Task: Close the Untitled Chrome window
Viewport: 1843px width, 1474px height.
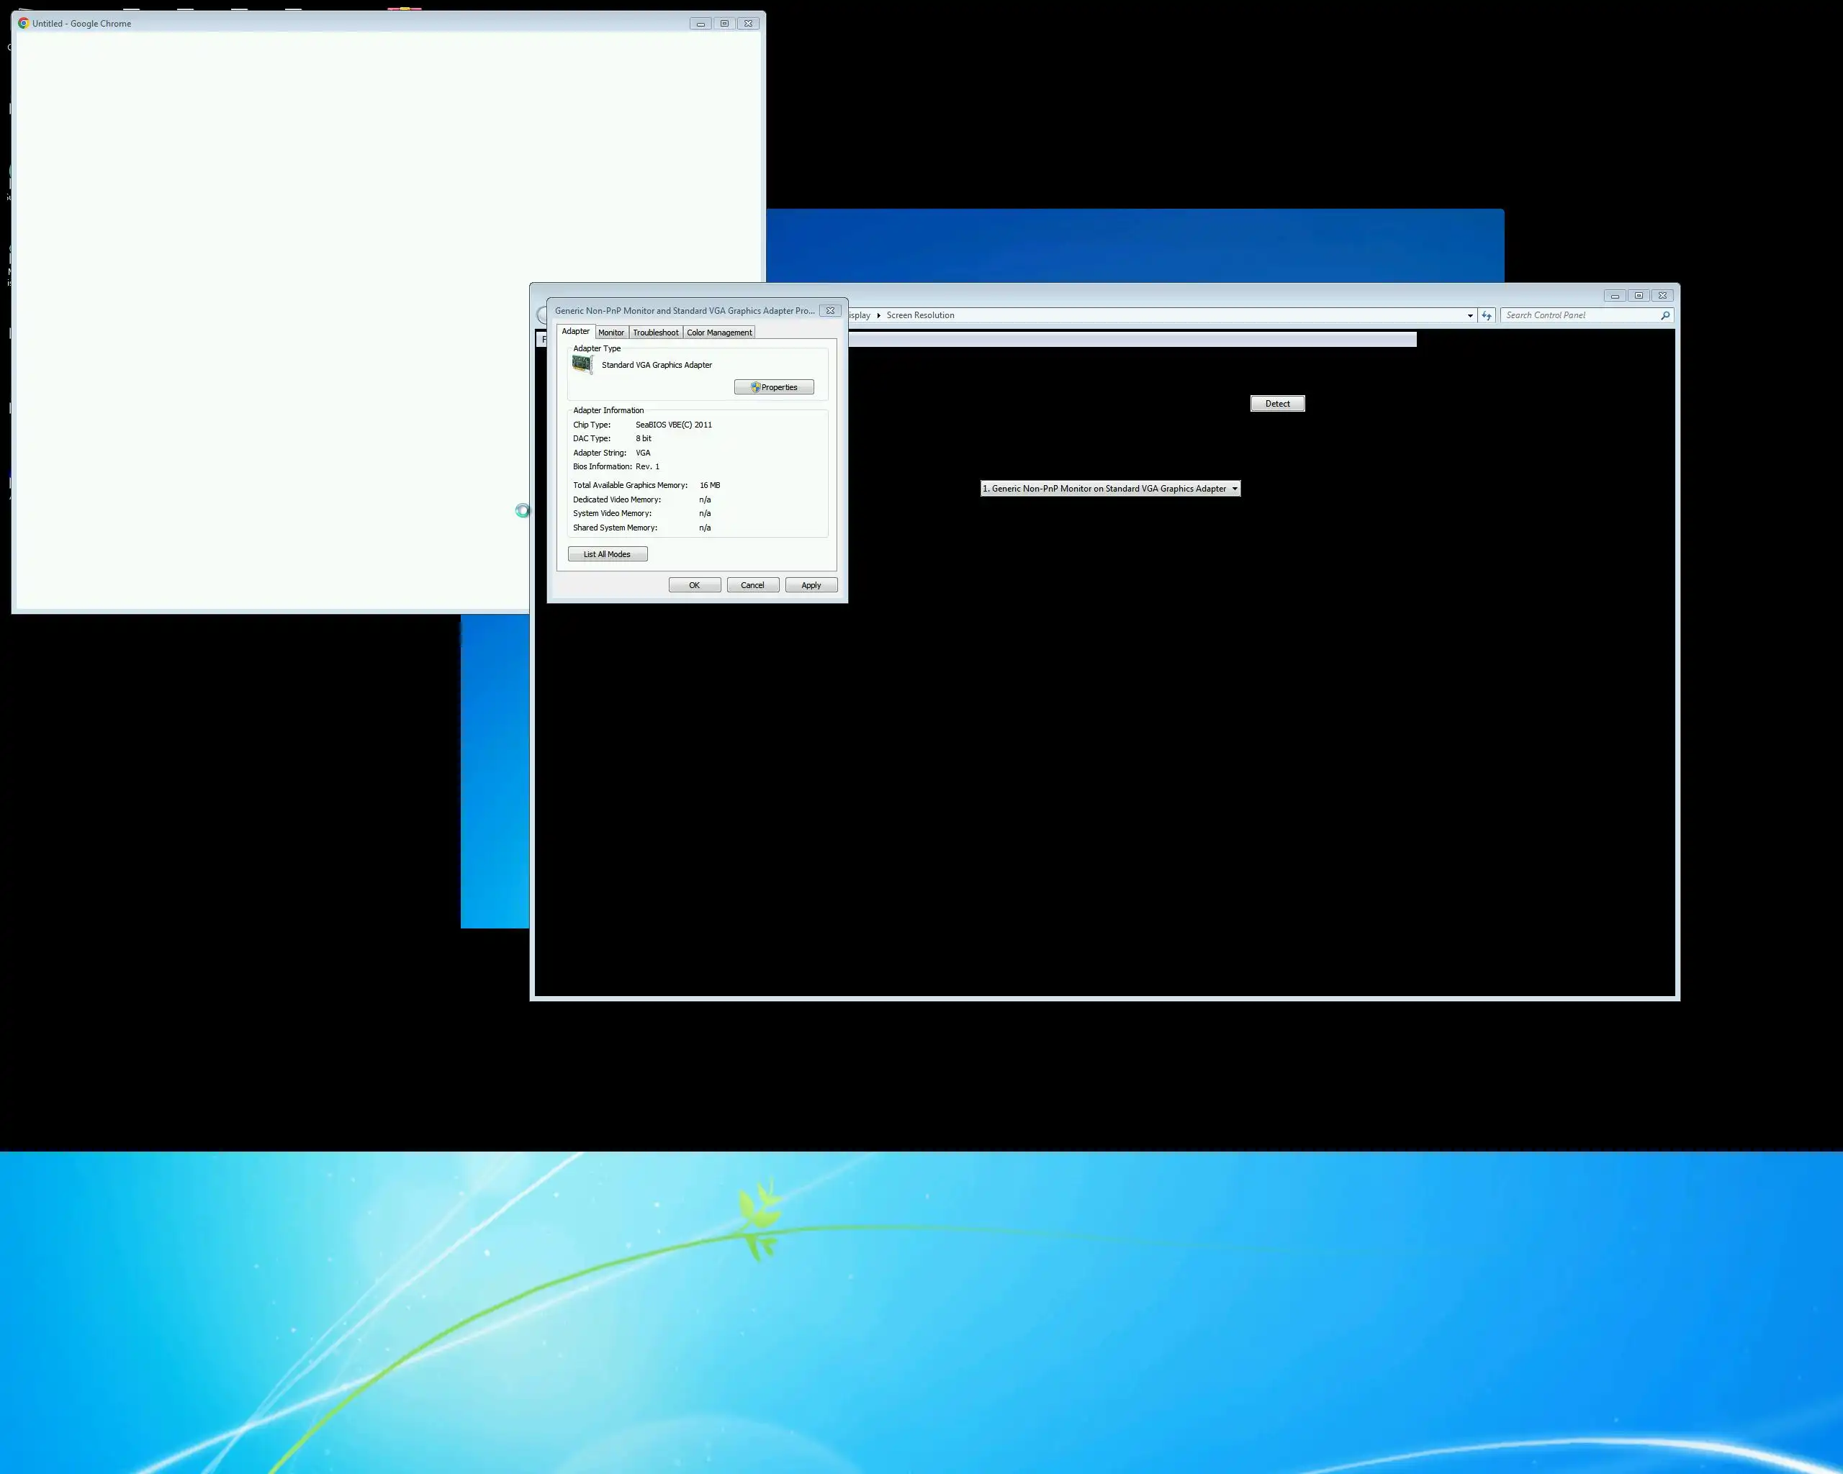Action: 748,23
